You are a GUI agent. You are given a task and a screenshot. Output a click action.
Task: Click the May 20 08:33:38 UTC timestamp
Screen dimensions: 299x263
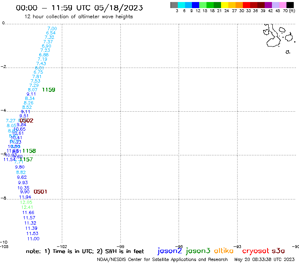[x=265, y=259]
